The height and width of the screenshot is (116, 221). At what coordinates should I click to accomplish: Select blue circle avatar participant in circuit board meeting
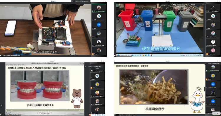click(x=99, y=25)
